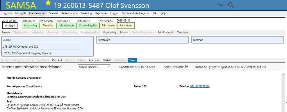
Task: Open the Loggar menu
Action: 114,13
